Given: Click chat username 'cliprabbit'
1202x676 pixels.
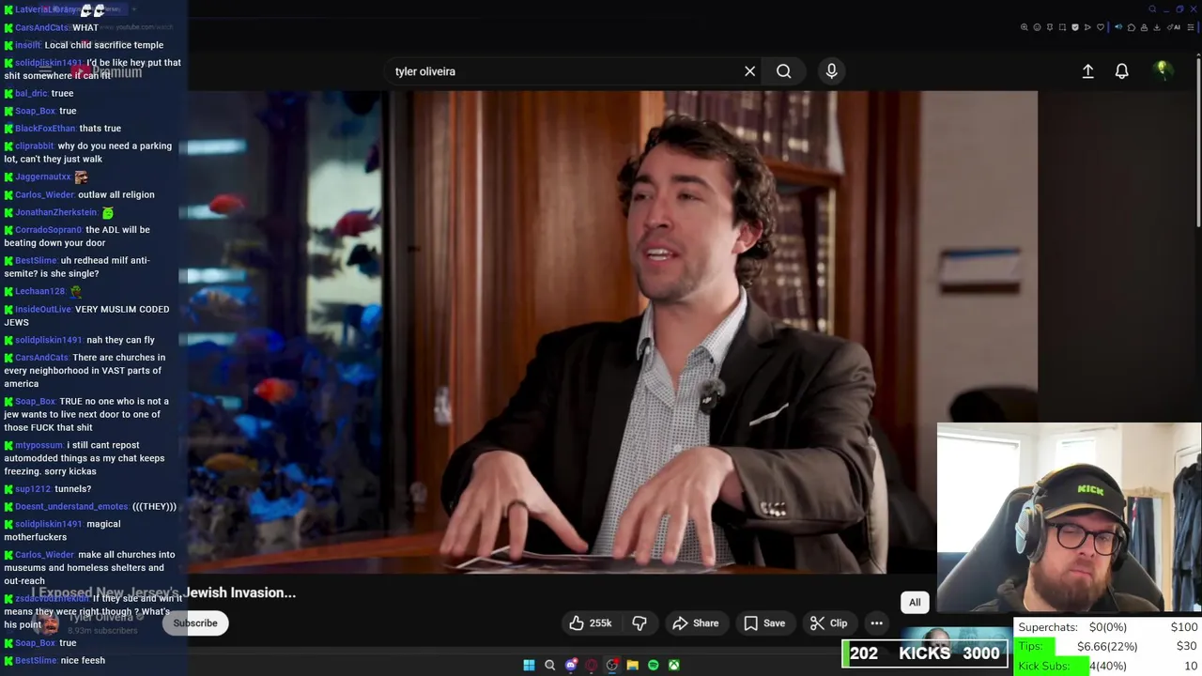Looking at the screenshot, I should [x=34, y=146].
